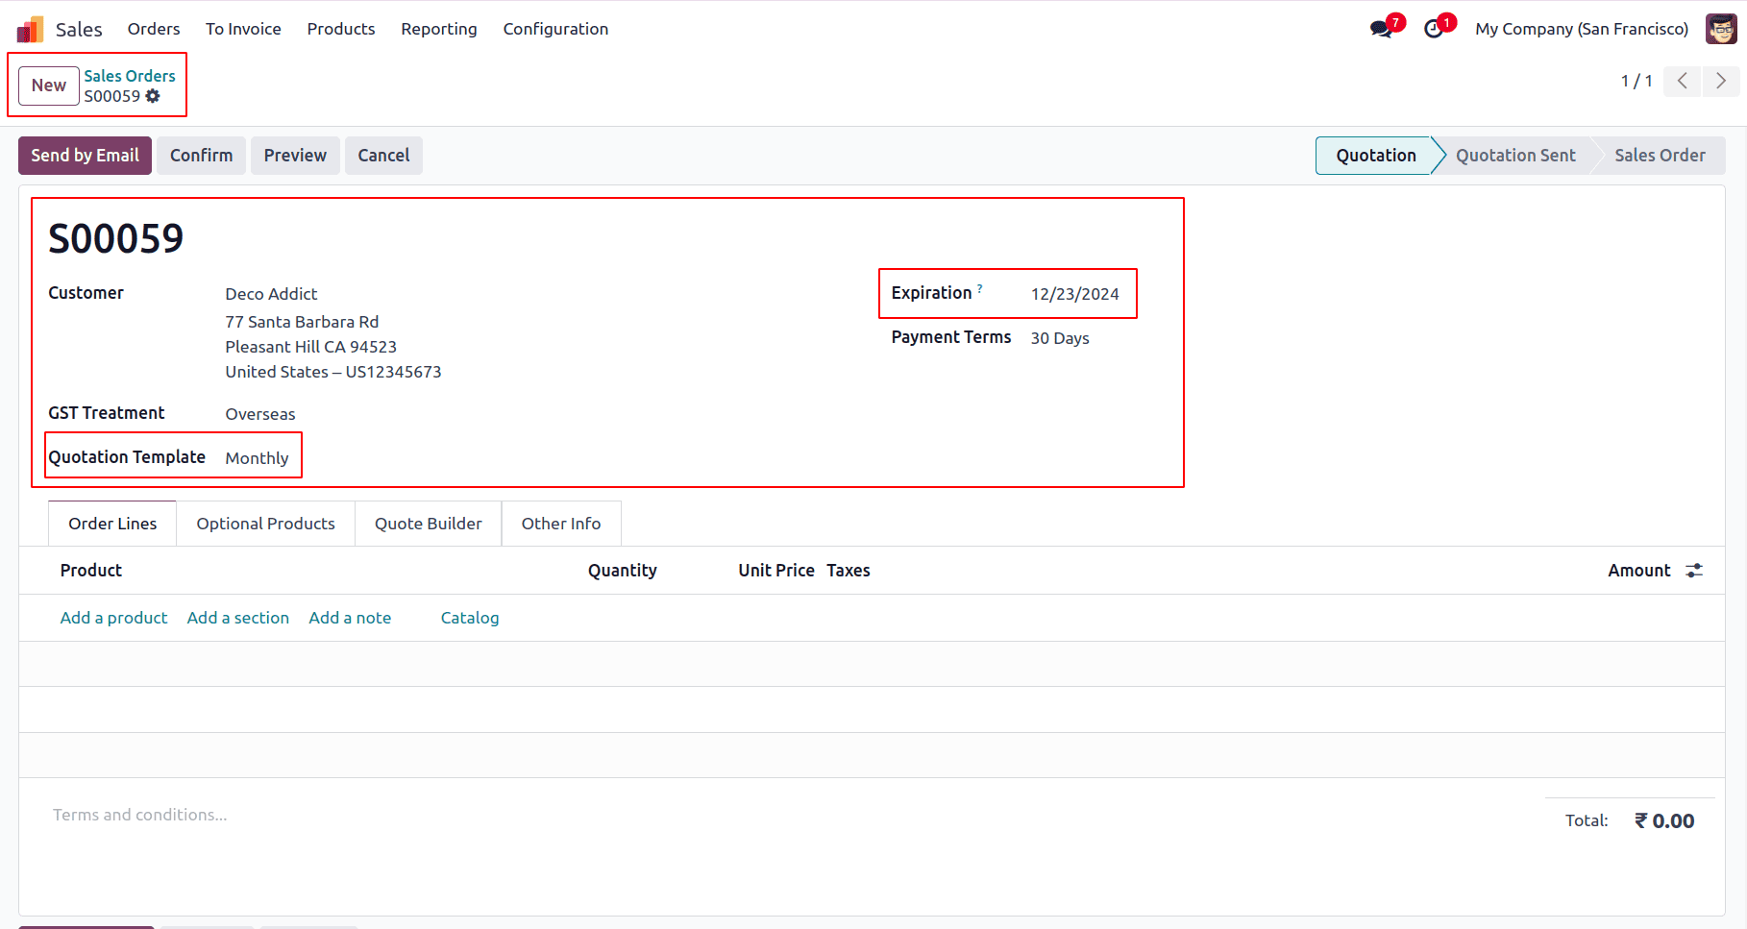The height and width of the screenshot is (929, 1747).
Task: Open the Customer field Deco Addict
Action: [271, 294]
